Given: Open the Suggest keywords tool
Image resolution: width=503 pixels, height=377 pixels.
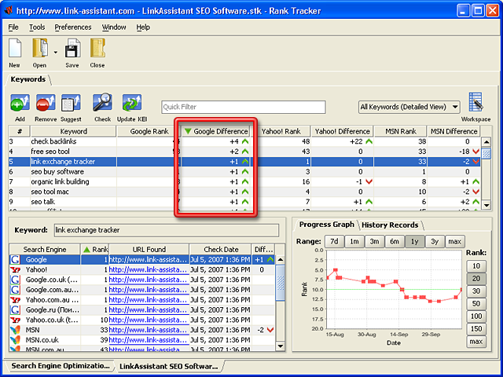Looking at the screenshot, I should (x=71, y=103).
